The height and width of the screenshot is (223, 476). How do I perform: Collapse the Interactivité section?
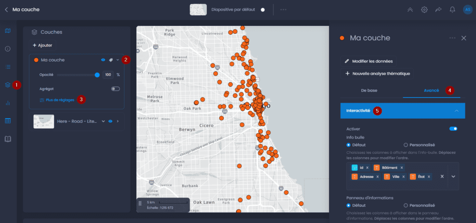coord(456,111)
